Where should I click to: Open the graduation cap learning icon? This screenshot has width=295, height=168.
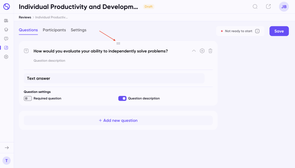coord(6,30)
